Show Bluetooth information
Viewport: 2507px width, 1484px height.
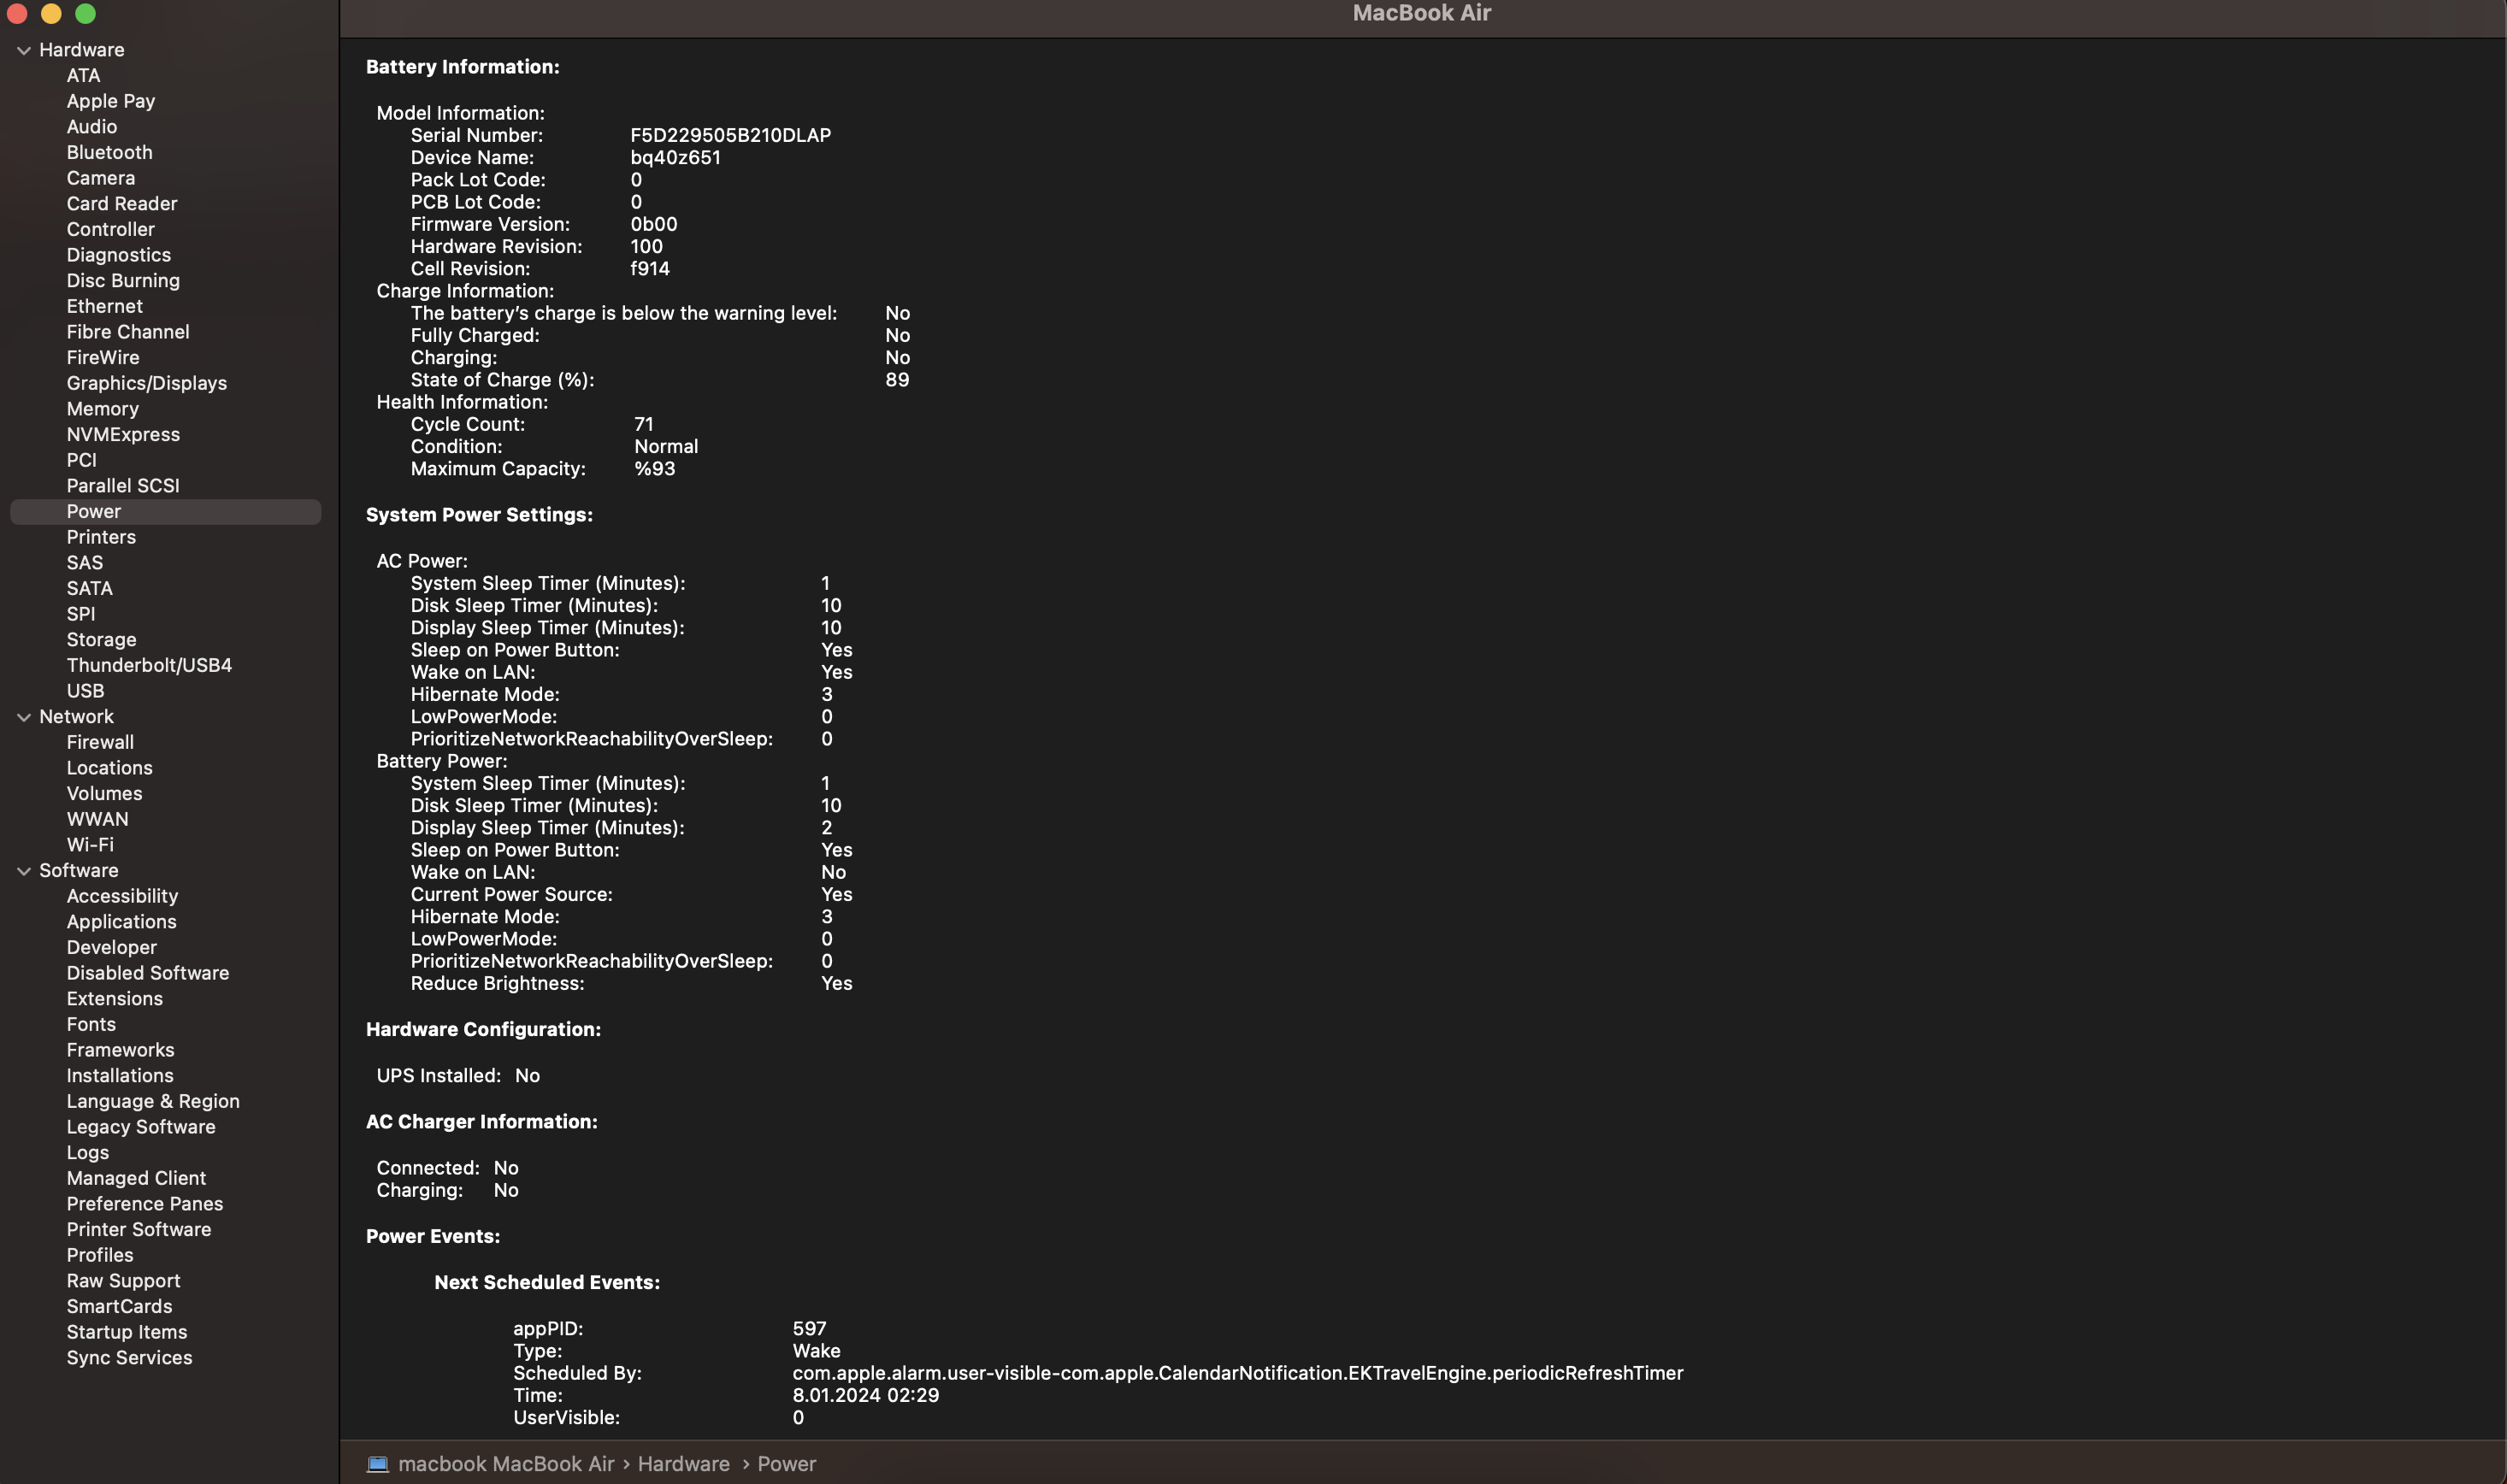coord(110,152)
